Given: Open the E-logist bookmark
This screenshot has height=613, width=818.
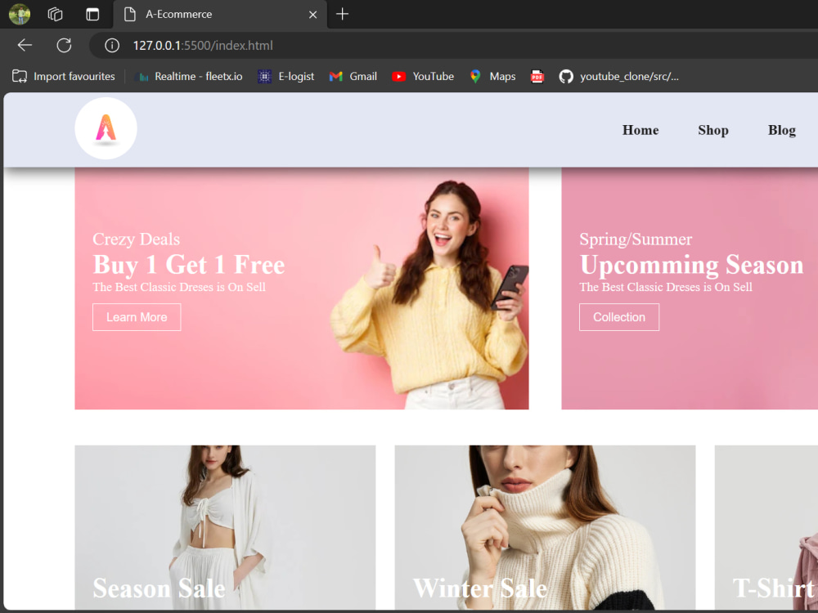Looking at the screenshot, I should tap(285, 76).
